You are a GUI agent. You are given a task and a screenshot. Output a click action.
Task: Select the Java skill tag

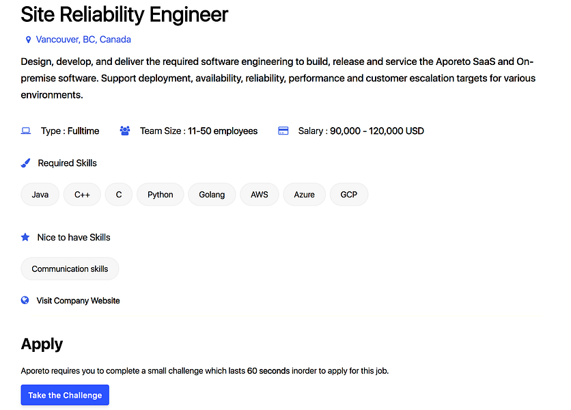pyautogui.click(x=40, y=195)
